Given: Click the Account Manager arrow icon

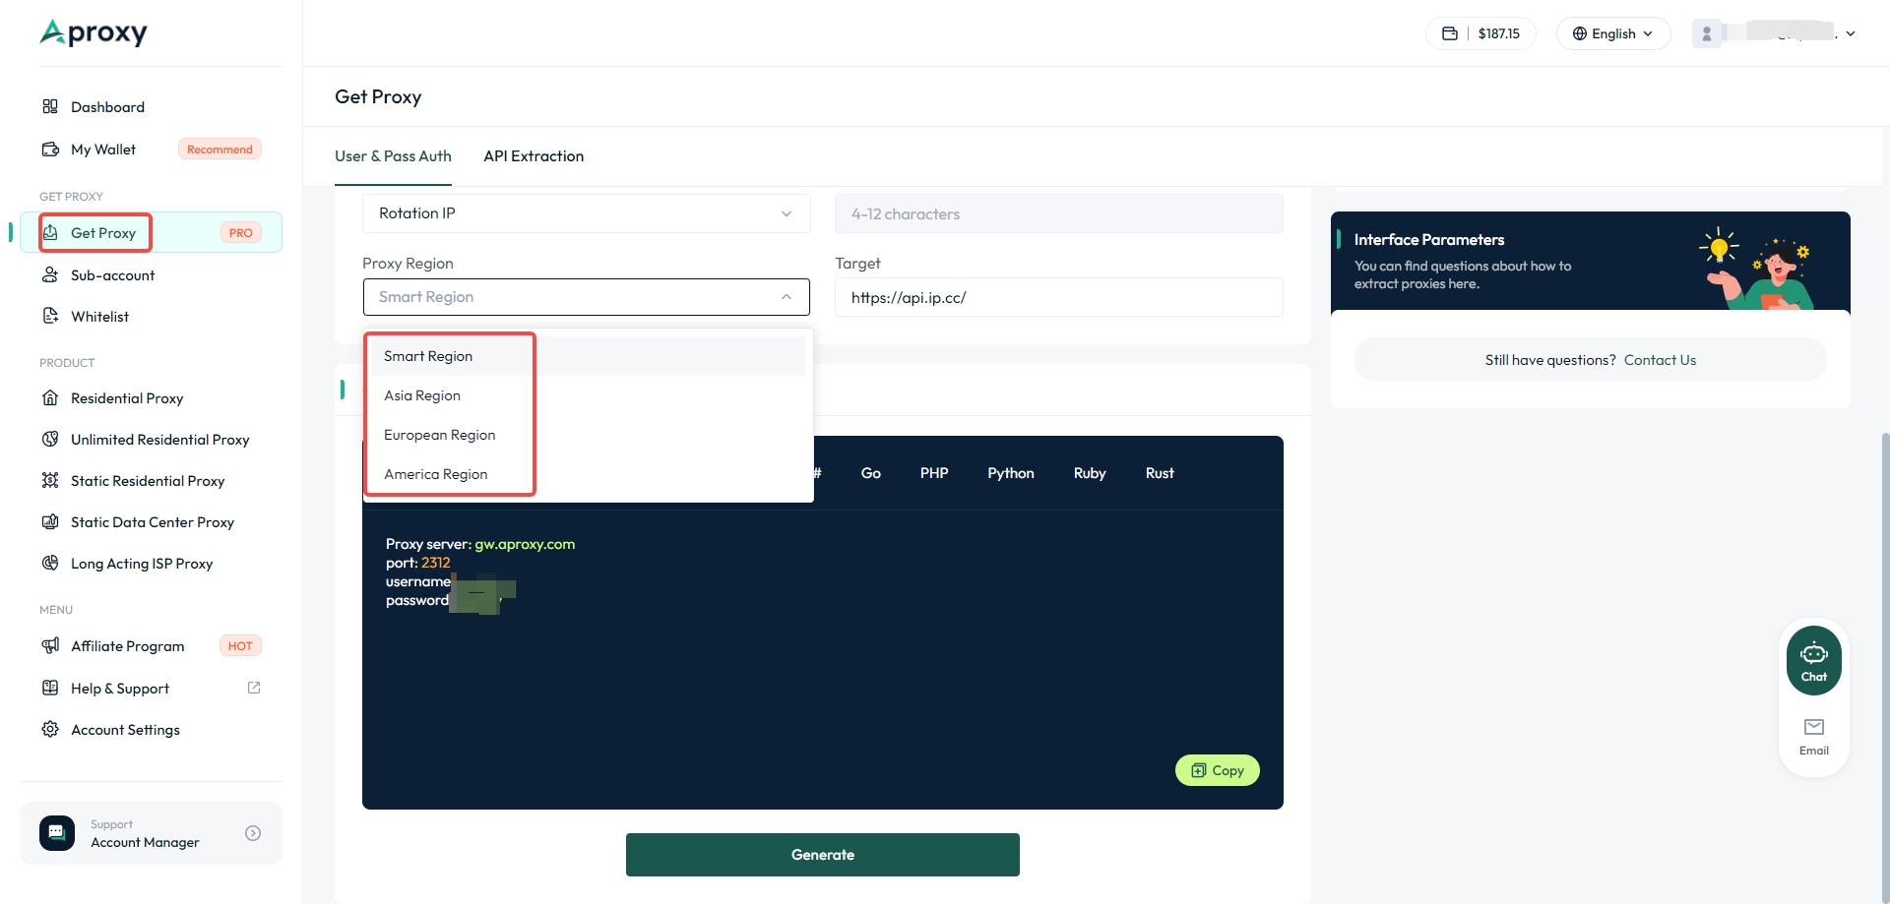Looking at the screenshot, I should point(253,833).
